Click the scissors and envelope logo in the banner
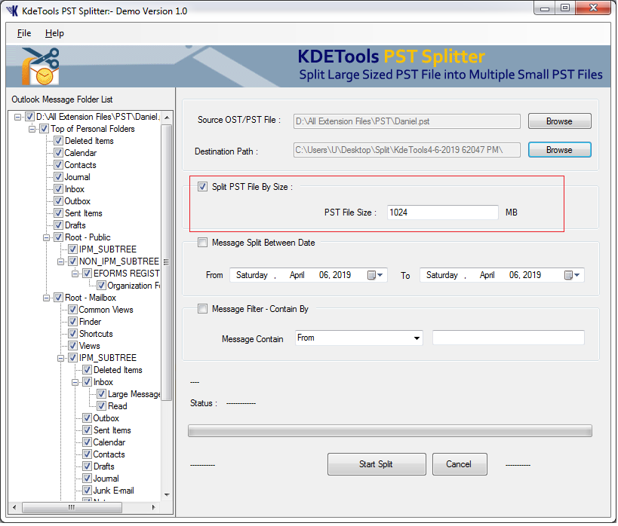 click(x=39, y=66)
